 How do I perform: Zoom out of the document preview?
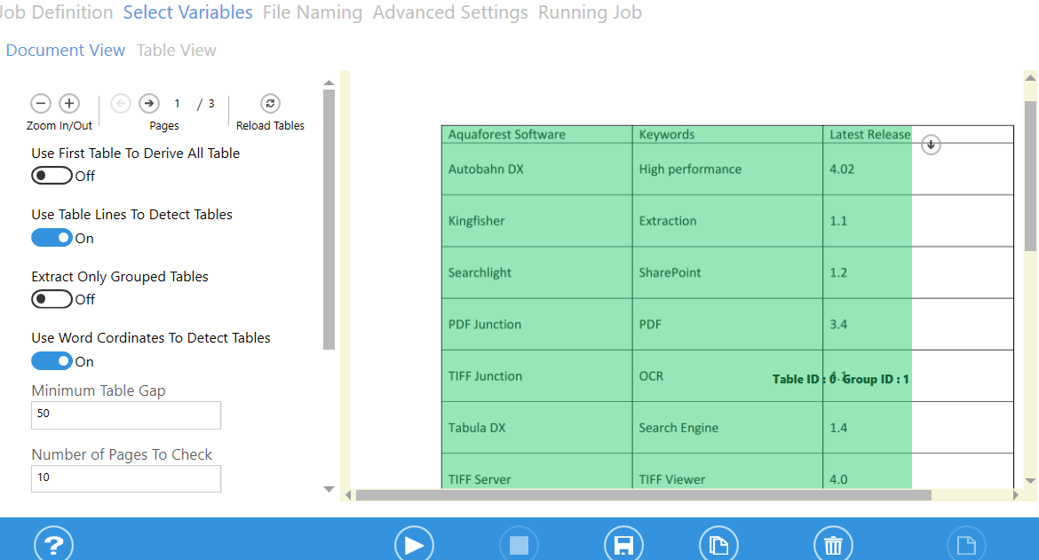[41, 103]
